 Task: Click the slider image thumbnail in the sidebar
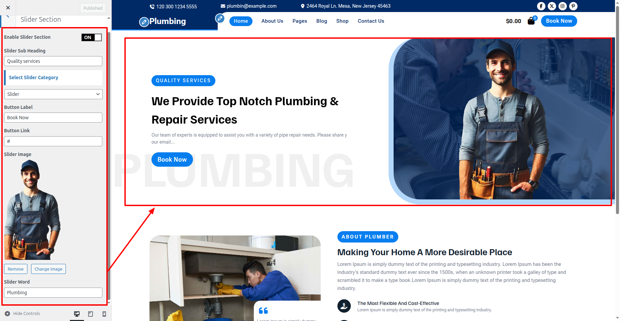(32, 210)
